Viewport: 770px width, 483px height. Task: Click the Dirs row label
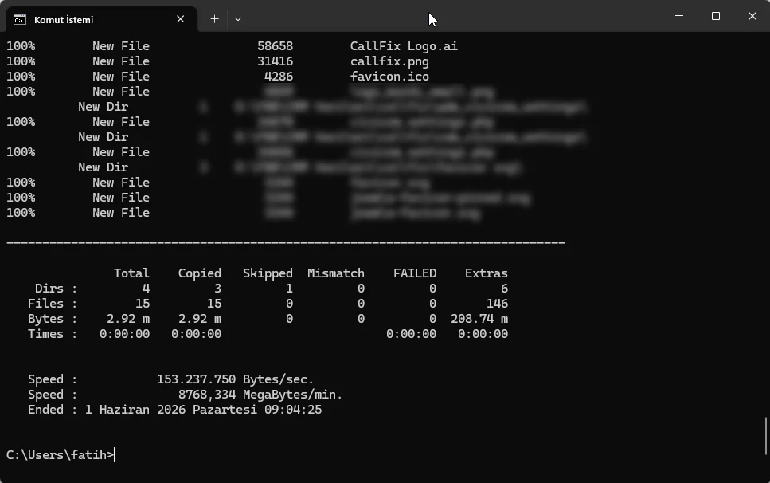[x=49, y=289]
